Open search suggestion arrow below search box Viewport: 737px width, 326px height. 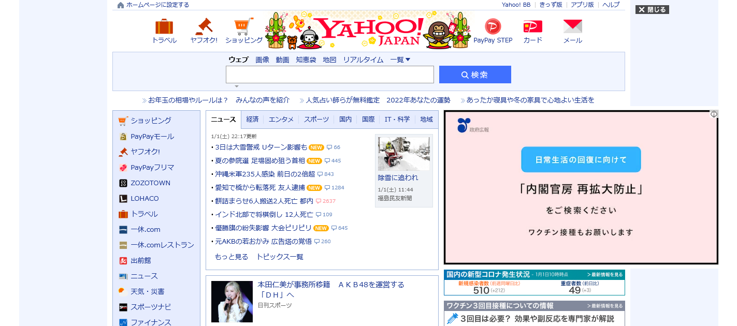[236, 86]
